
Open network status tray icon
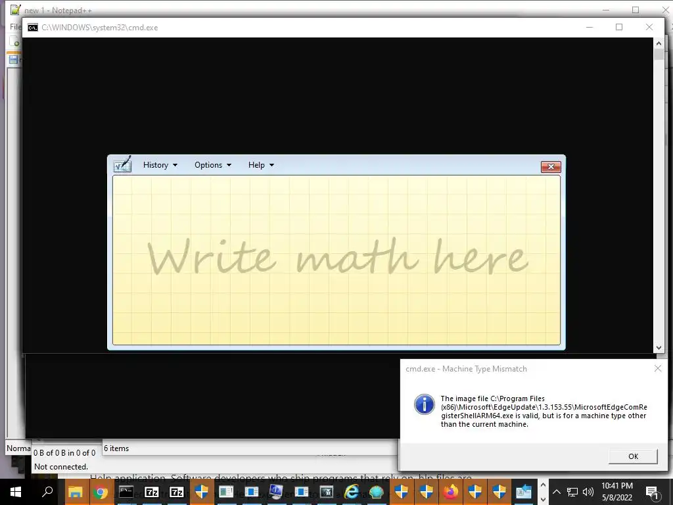click(x=572, y=492)
